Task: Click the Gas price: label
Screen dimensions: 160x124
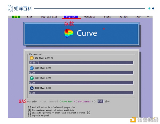Action: coord(33,102)
